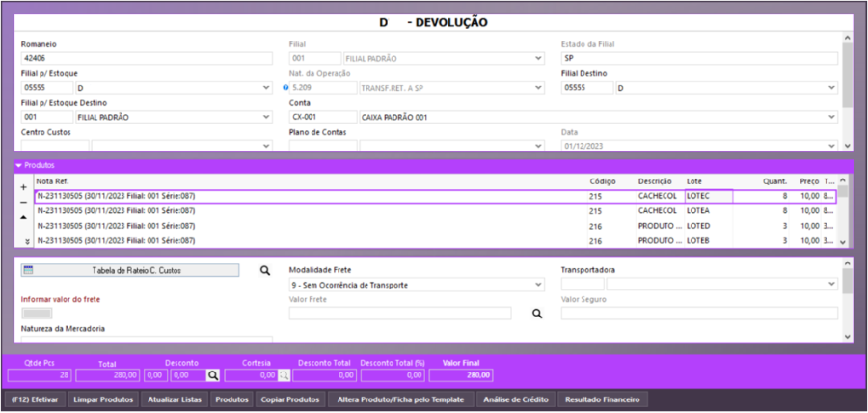Click the Tabela de Rateio C. Custos button
The height and width of the screenshot is (413, 868).
point(130,271)
